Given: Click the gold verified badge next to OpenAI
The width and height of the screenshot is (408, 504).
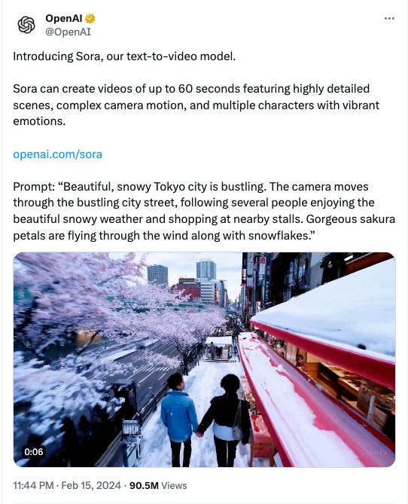Looking at the screenshot, I should point(90,19).
